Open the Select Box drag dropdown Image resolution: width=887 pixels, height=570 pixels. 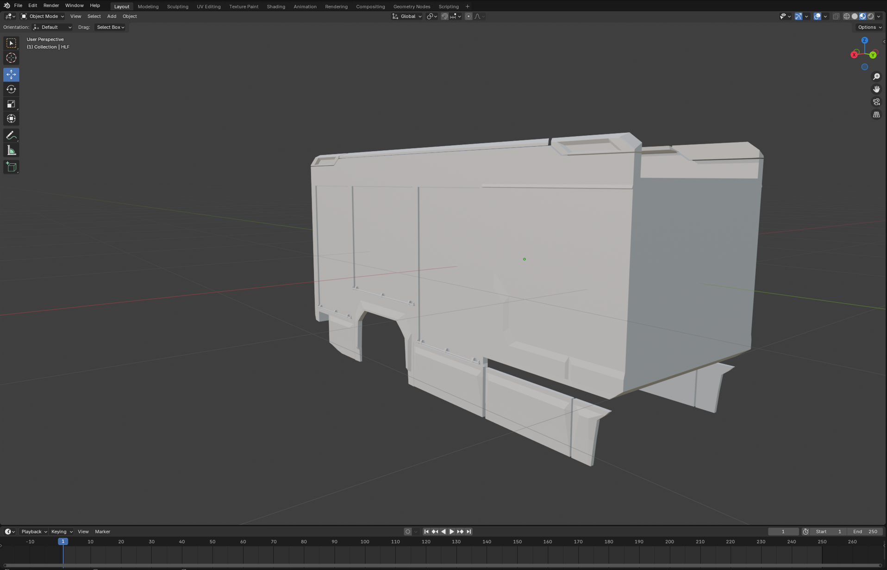110,27
